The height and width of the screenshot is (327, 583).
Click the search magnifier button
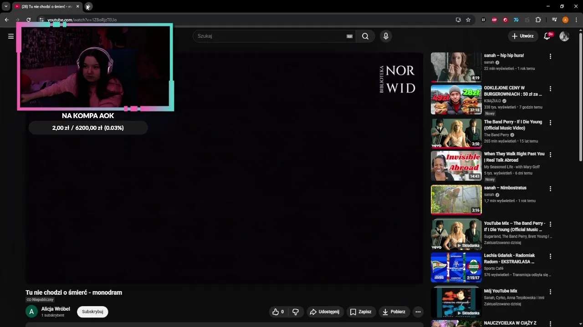click(x=365, y=36)
